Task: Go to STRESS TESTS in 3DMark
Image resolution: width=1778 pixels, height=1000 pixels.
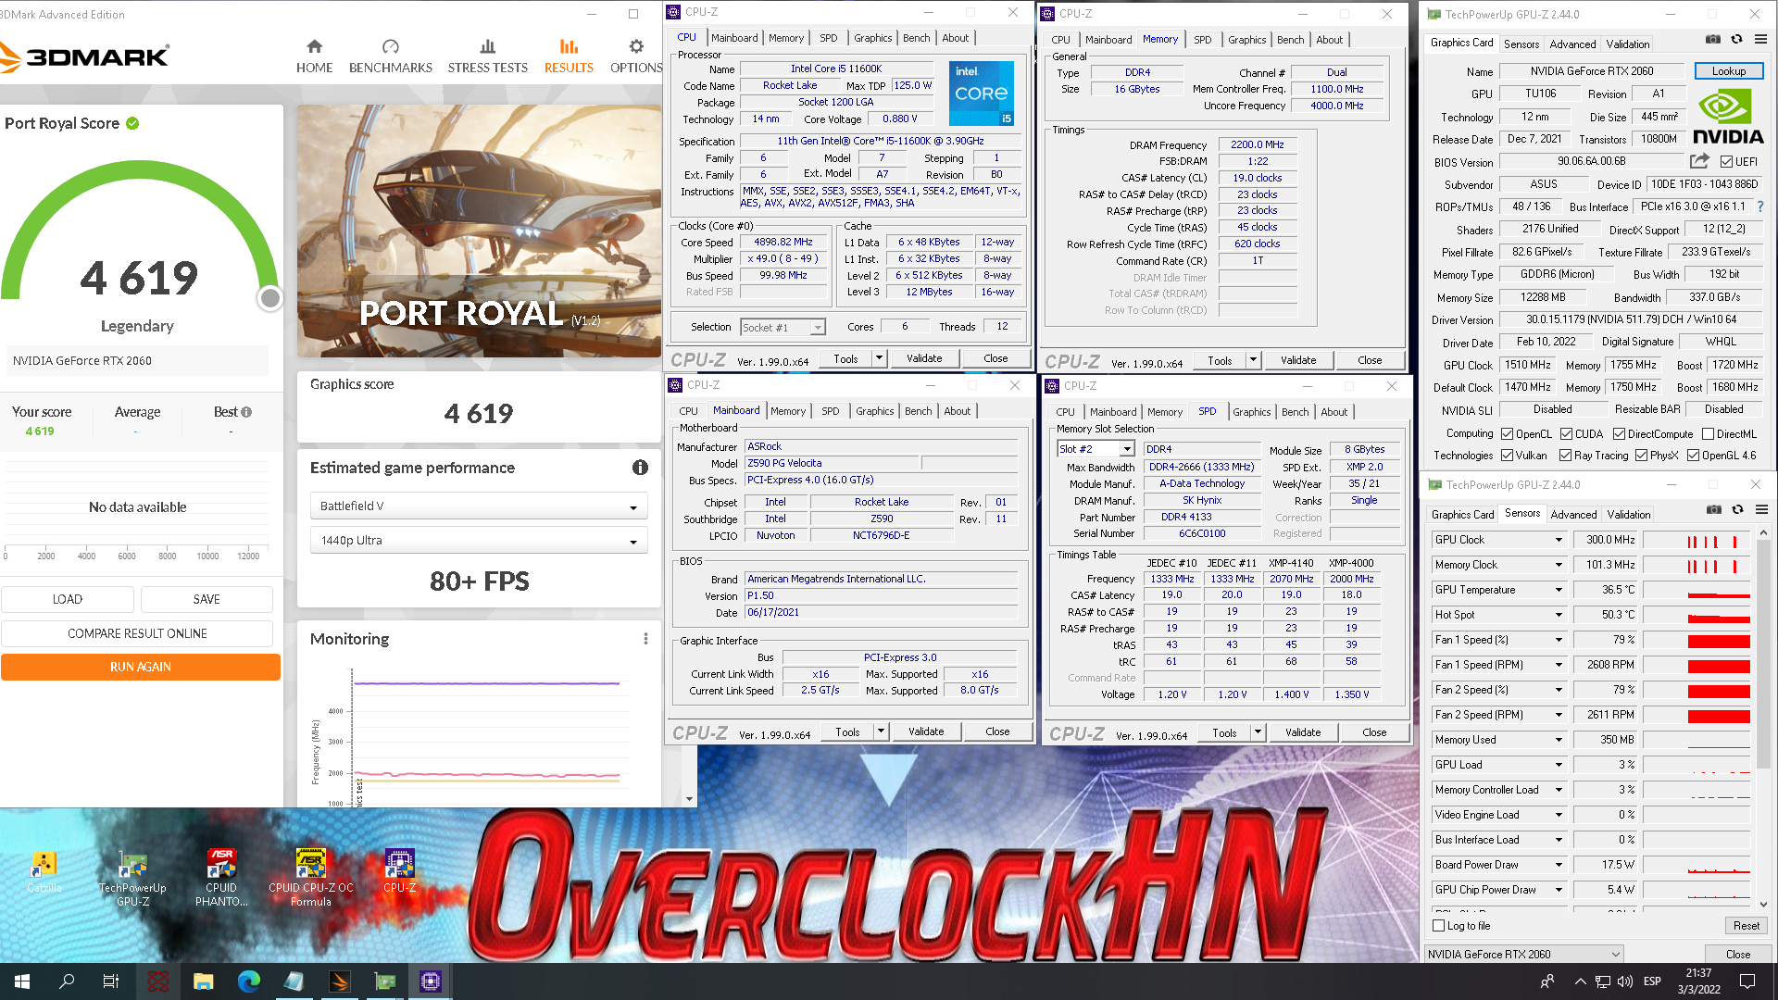Action: coord(487,56)
